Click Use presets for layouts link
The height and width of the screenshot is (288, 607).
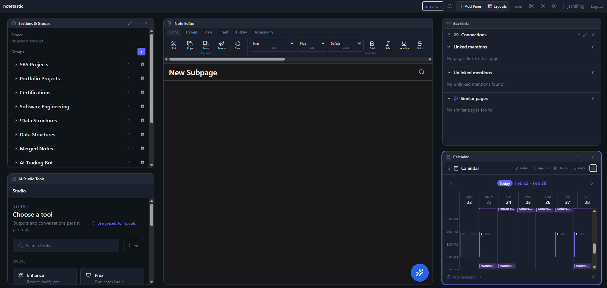click(116, 223)
